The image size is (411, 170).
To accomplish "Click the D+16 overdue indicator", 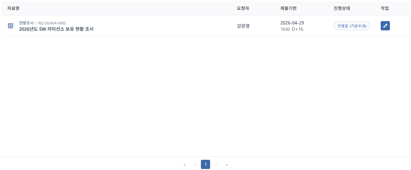I will click(x=297, y=29).
